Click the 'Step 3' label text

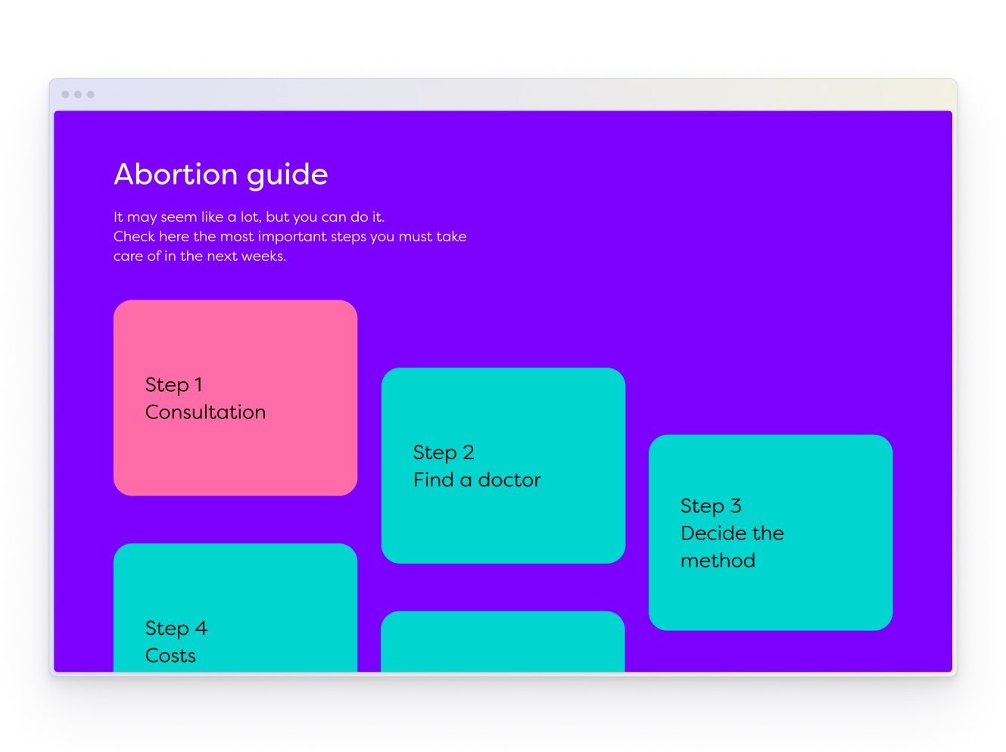point(710,506)
